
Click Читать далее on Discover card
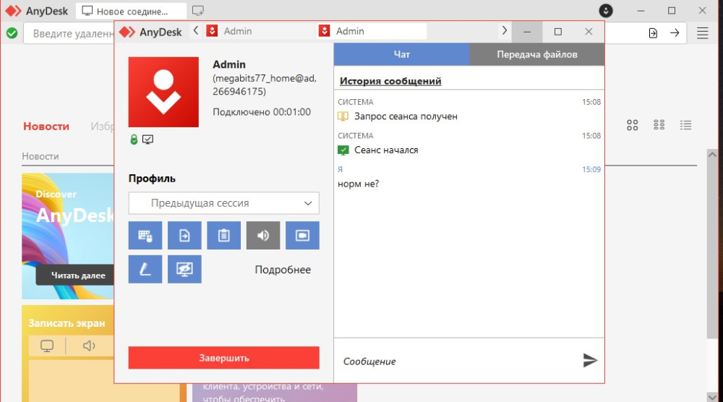pos(75,275)
